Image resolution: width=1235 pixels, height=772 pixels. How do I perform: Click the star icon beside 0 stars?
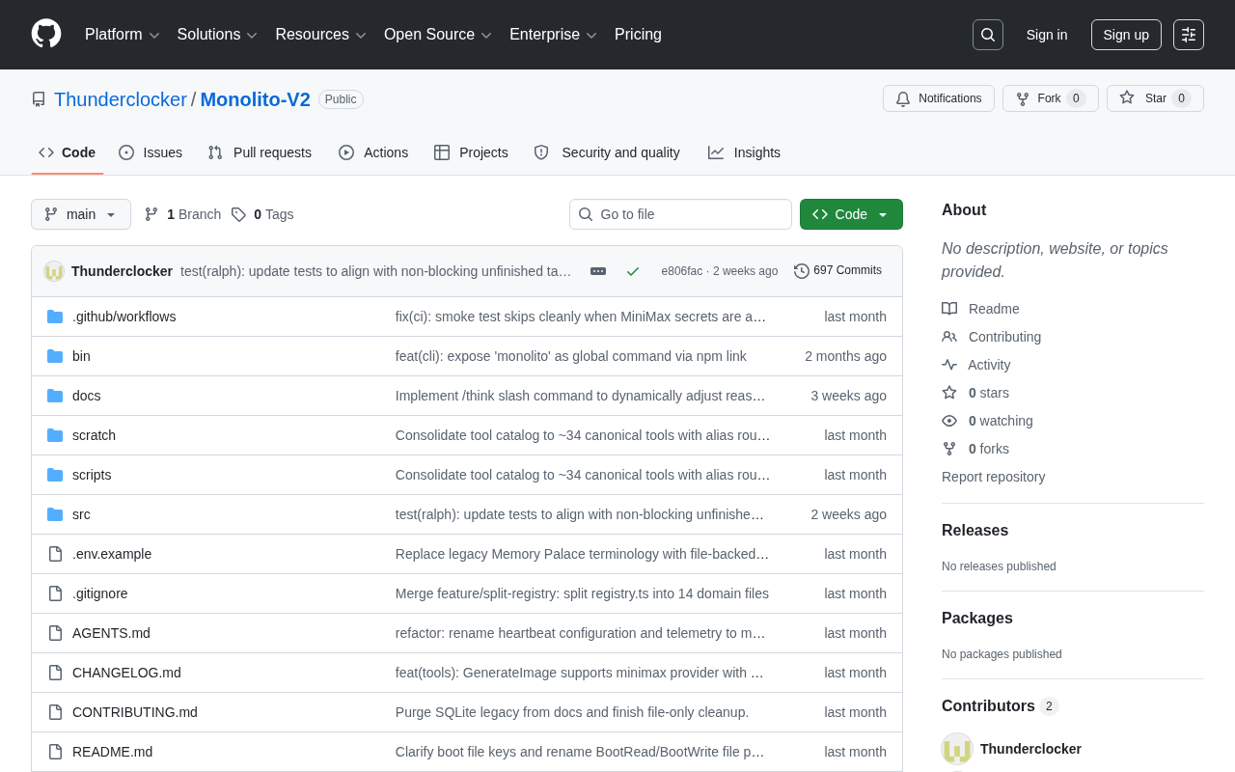[949, 393]
